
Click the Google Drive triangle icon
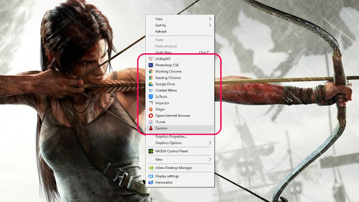pyautogui.click(x=151, y=84)
